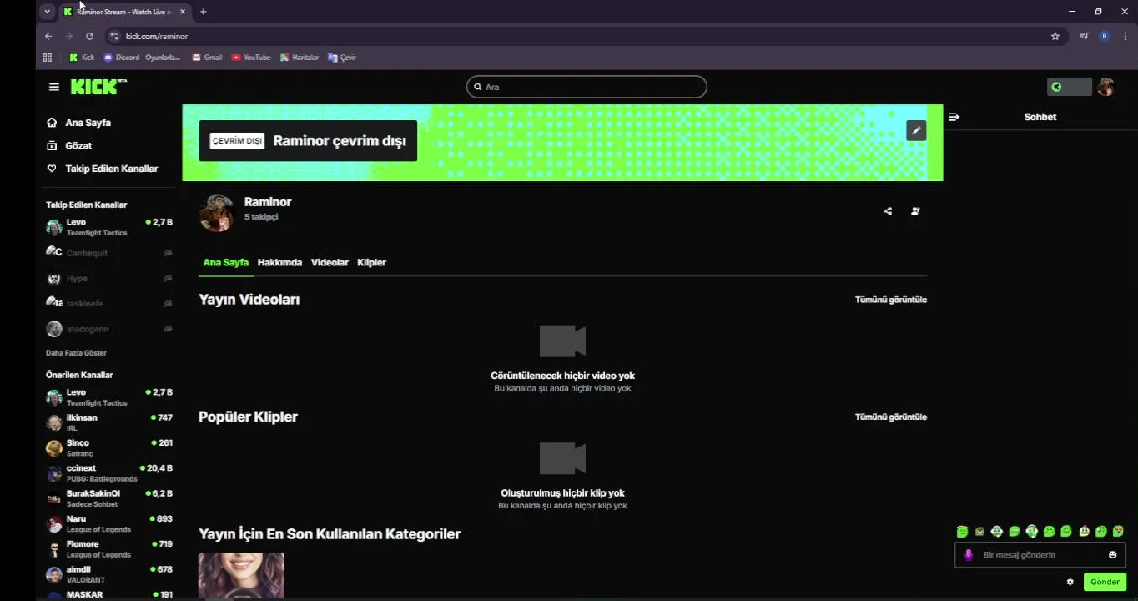Open Flomore recommended channel
1138x601 pixels.
[x=109, y=549]
